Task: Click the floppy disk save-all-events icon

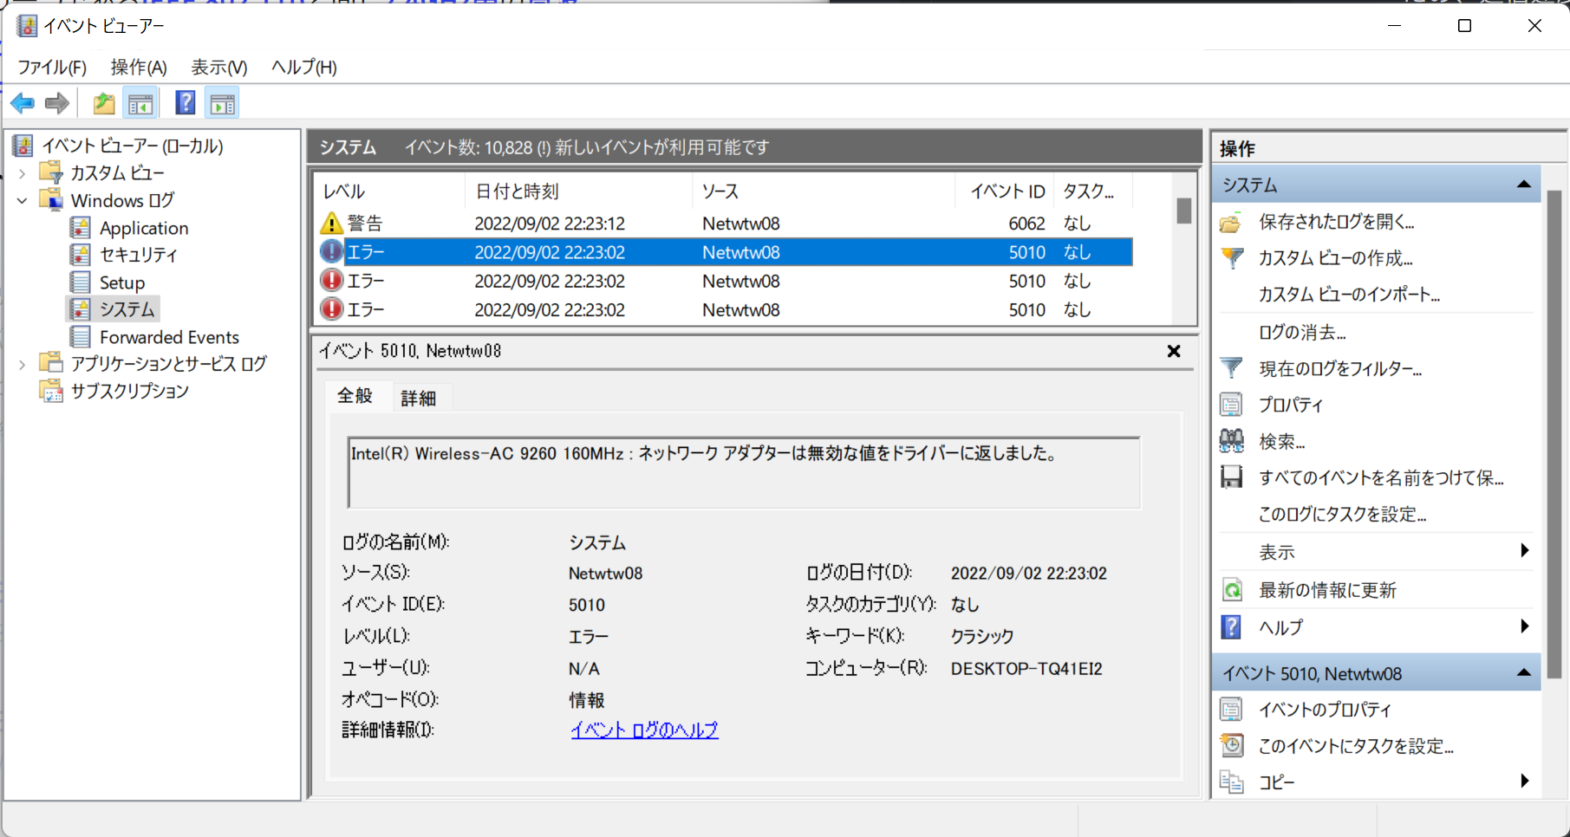Action: (1231, 477)
